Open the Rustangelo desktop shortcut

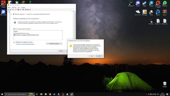tap(144, 13)
